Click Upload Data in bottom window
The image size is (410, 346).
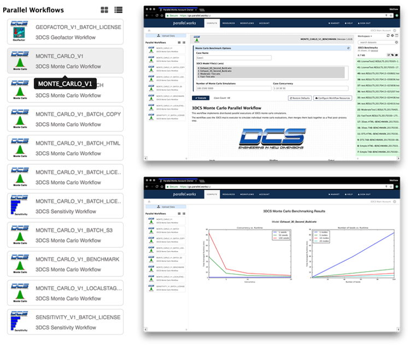click(x=166, y=207)
